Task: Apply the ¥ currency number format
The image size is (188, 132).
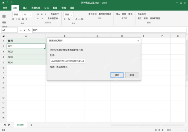Action: [x=65, y=19]
